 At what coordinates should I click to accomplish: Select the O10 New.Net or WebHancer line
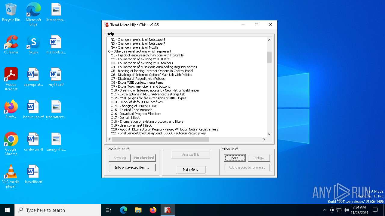coord(155,90)
